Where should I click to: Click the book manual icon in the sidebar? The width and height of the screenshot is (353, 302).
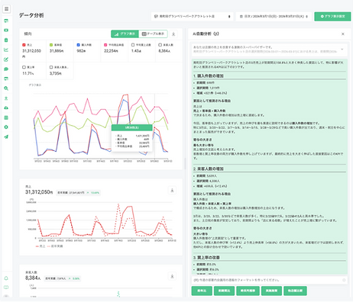(6, 288)
